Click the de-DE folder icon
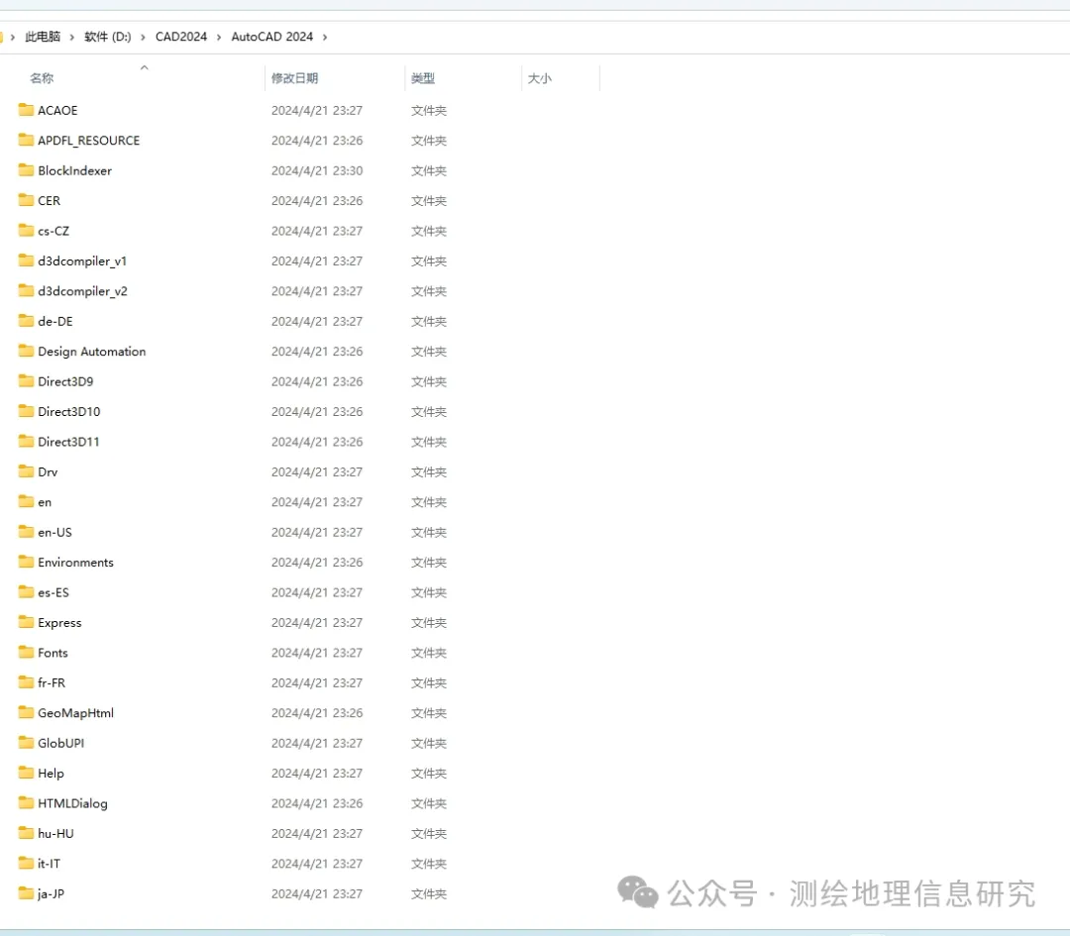Image resolution: width=1070 pixels, height=936 pixels. point(26,321)
